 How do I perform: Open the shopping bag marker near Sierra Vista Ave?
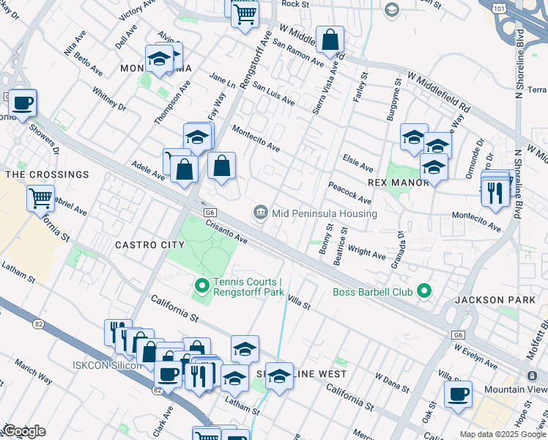tap(330, 40)
